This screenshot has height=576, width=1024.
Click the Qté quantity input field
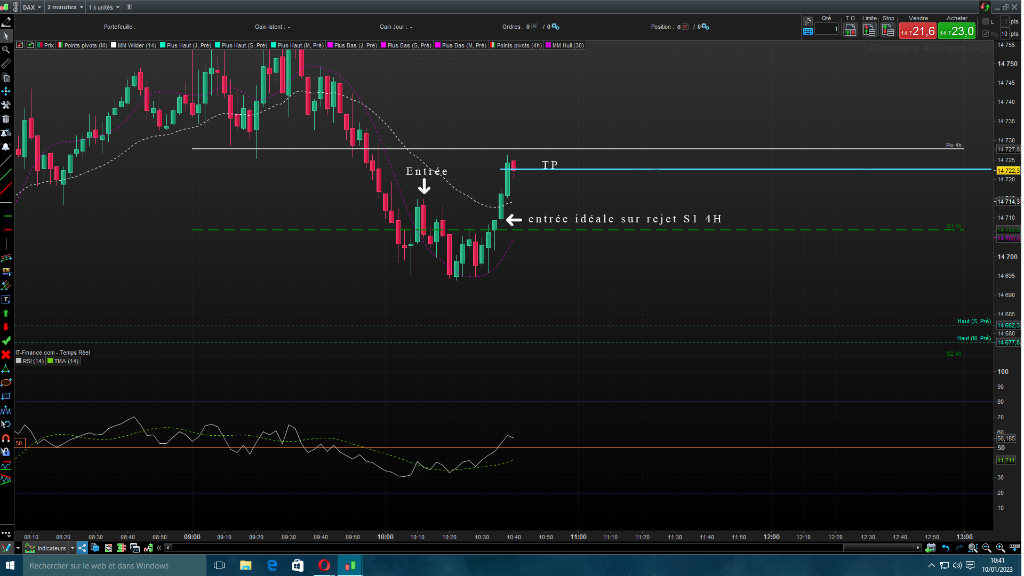coord(826,29)
